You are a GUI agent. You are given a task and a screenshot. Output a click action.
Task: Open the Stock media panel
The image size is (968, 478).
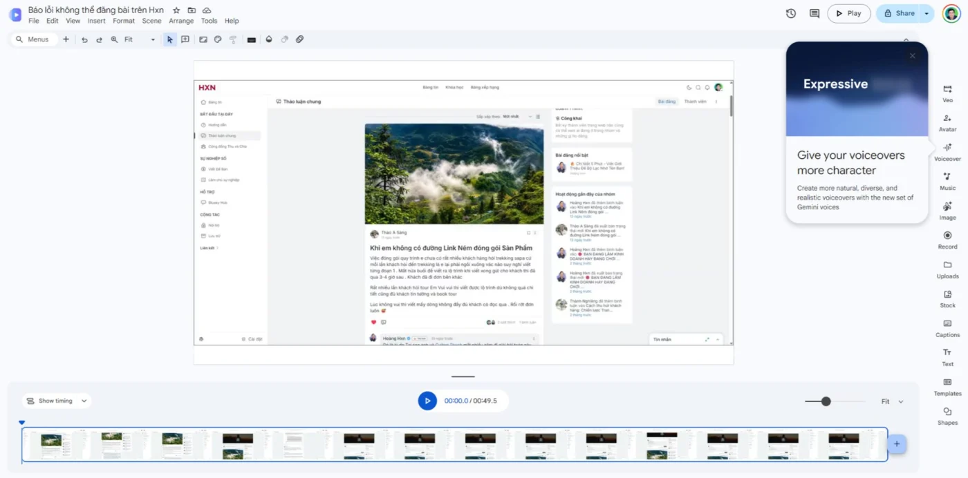947,298
